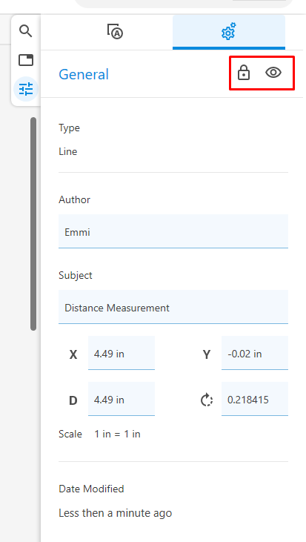Toggle annotation visibility with the eye icon
Screen dimensions: 306x542
coord(273,73)
